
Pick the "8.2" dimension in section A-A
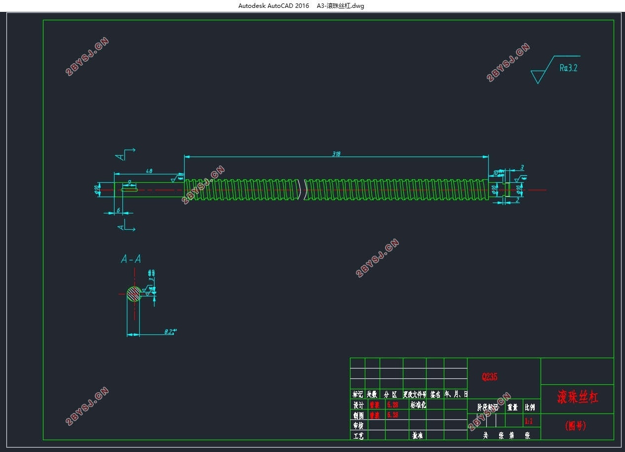[170, 332]
